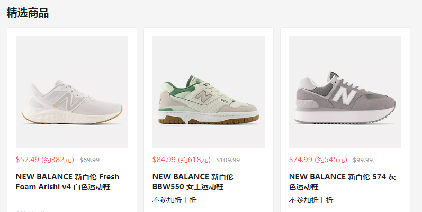Click the crossed-out $69.99 original price
Image resolution: width=422 pixels, height=212 pixels.
[x=89, y=160]
